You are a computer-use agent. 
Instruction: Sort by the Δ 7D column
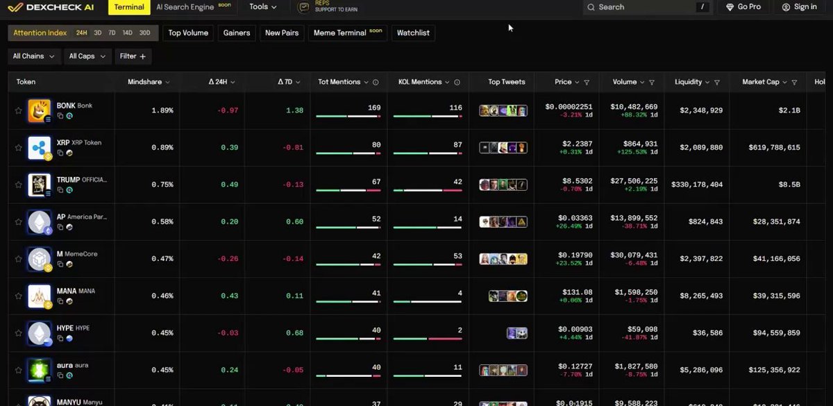(x=290, y=82)
